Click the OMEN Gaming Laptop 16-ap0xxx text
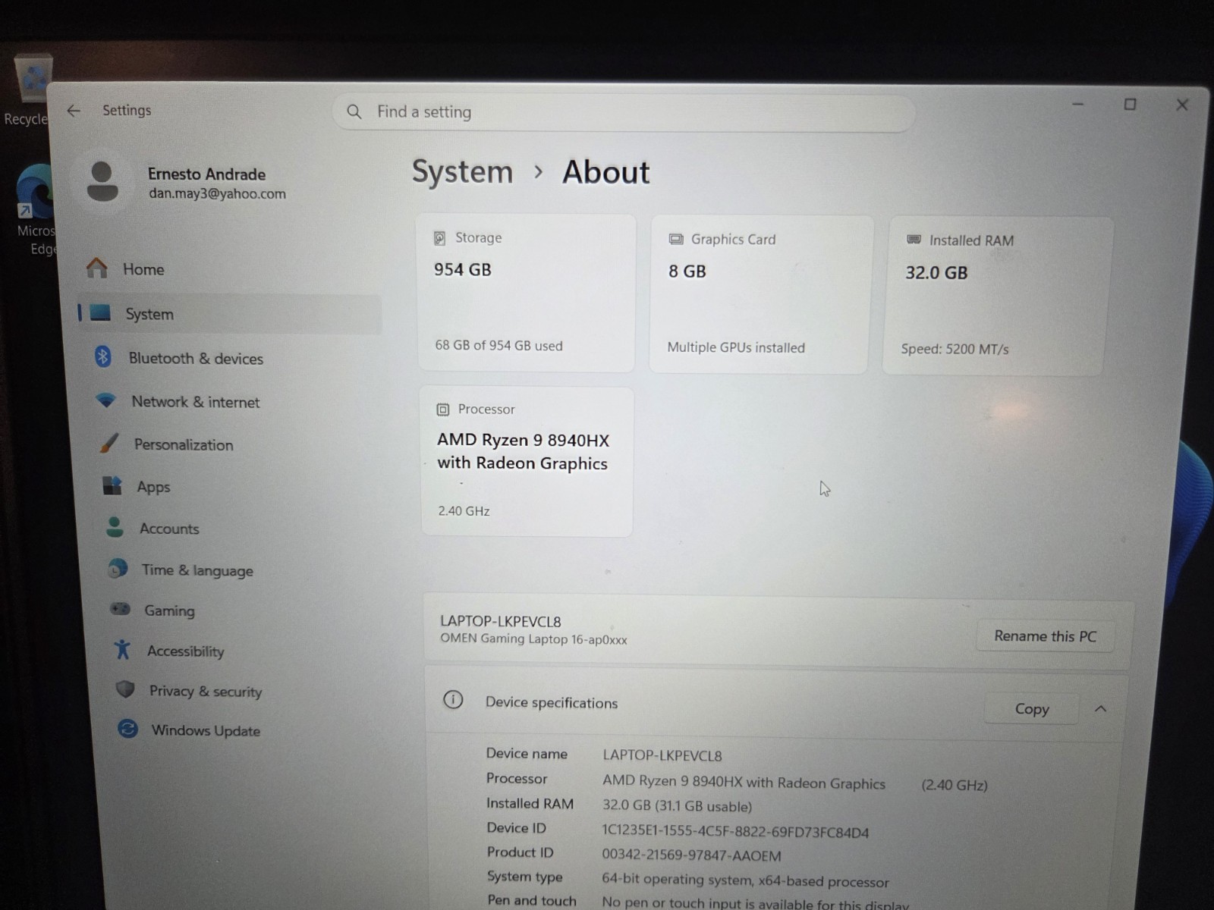The height and width of the screenshot is (910, 1214). (533, 639)
